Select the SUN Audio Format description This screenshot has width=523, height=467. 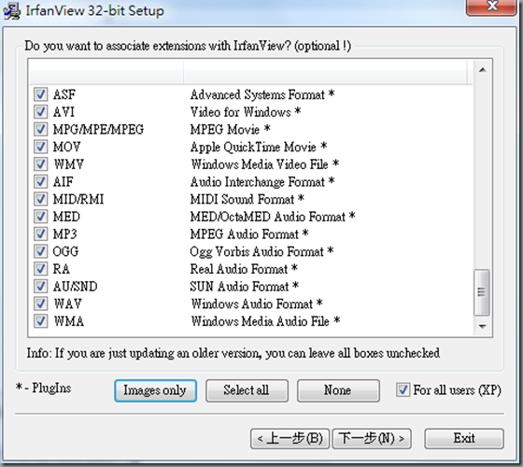point(244,287)
